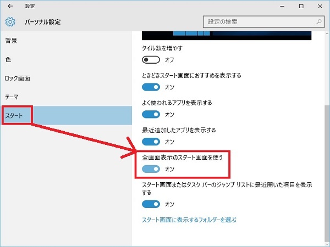Type in the 設定の検索 search field
330x247 pixels.
pos(258,22)
